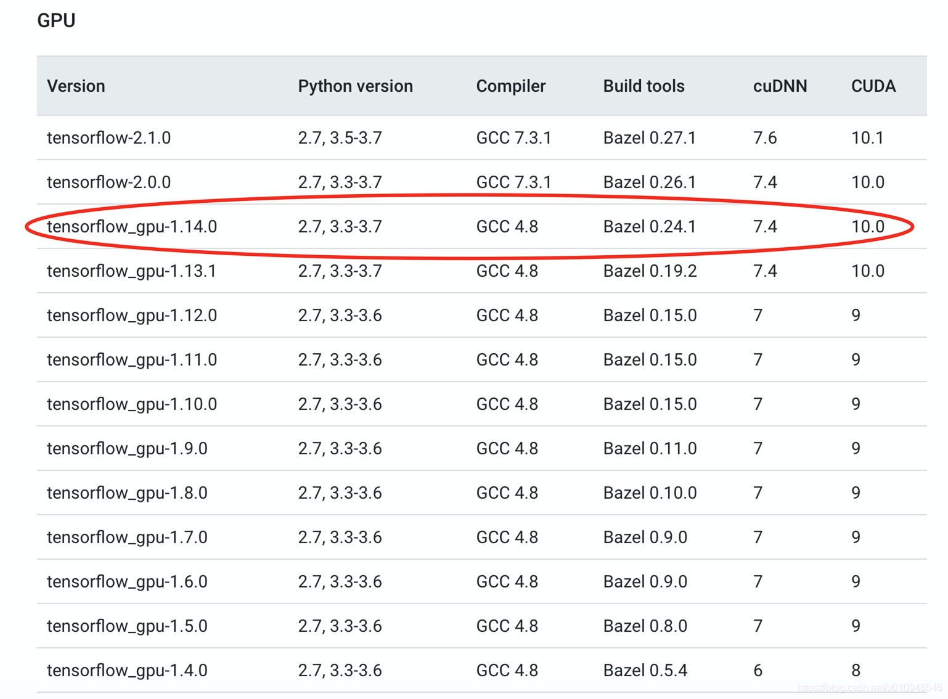The image size is (948, 699).
Task: Click the tensorflow_gpu-1.12.0 version cell
Action: (x=132, y=315)
